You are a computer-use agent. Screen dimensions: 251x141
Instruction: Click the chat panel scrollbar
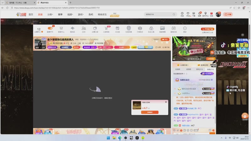[x=215, y=115]
